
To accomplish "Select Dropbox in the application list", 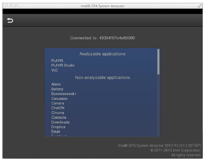I will coord(58,127).
